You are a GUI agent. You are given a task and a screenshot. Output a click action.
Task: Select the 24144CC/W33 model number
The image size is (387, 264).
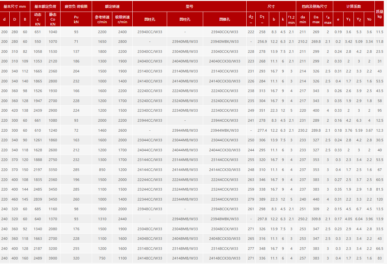pos(150,170)
